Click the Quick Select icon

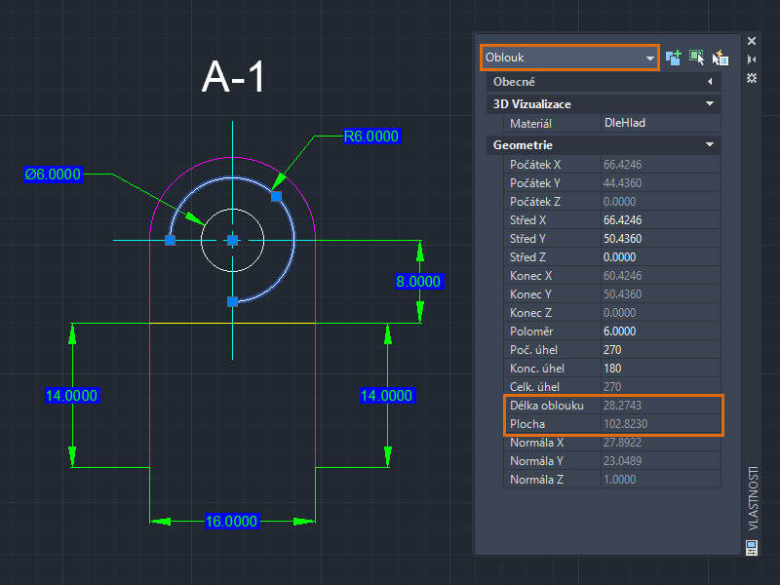pyautogui.click(x=720, y=58)
